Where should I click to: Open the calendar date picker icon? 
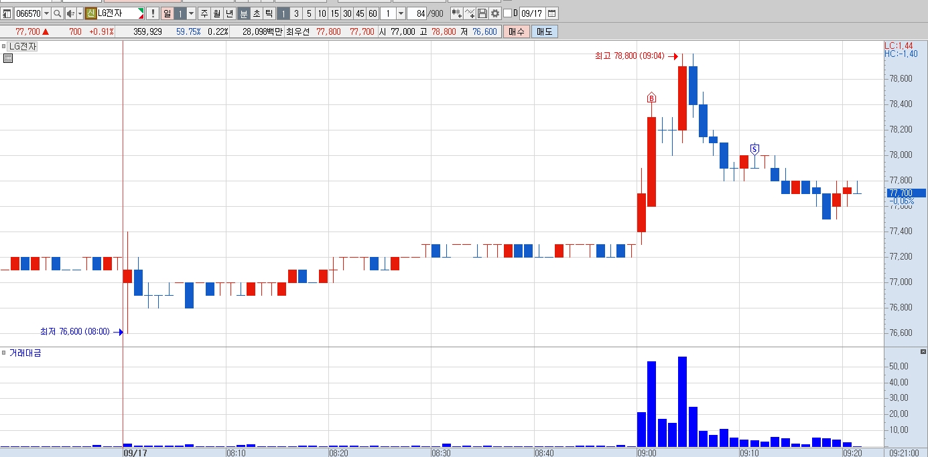point(551,13)
